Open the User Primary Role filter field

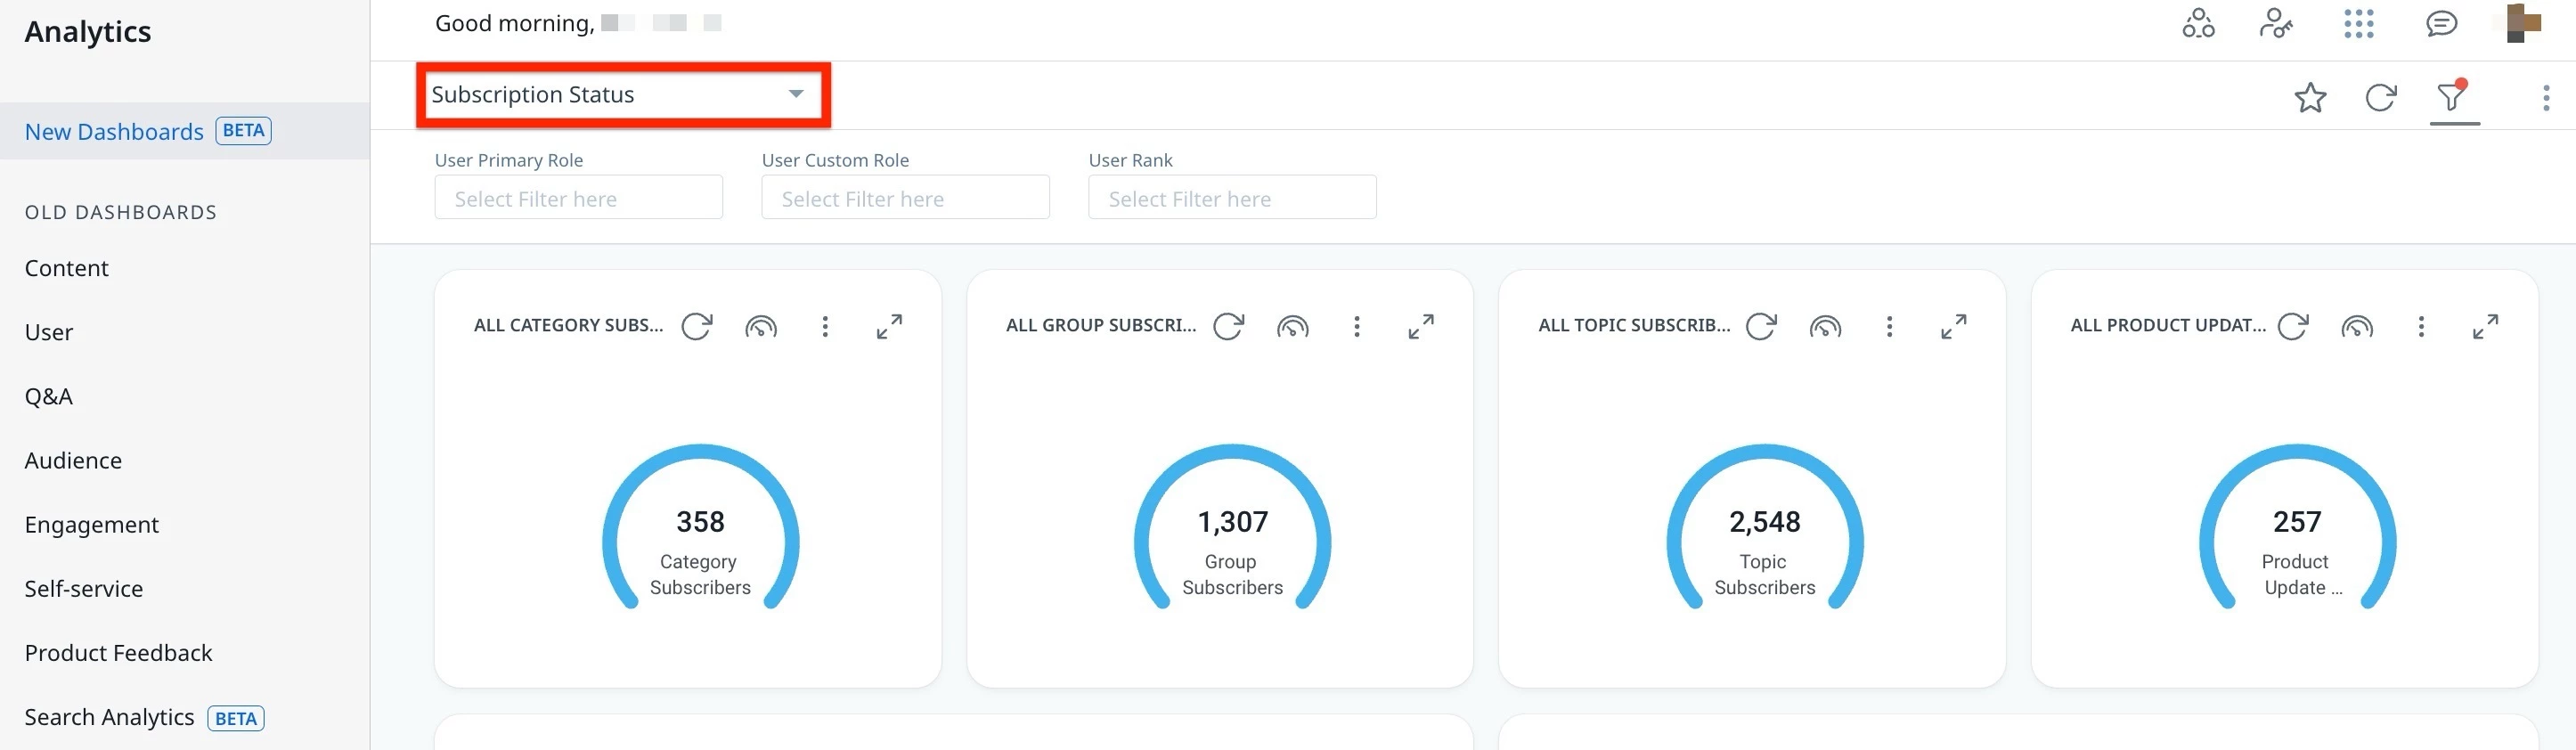click(579, 197)
